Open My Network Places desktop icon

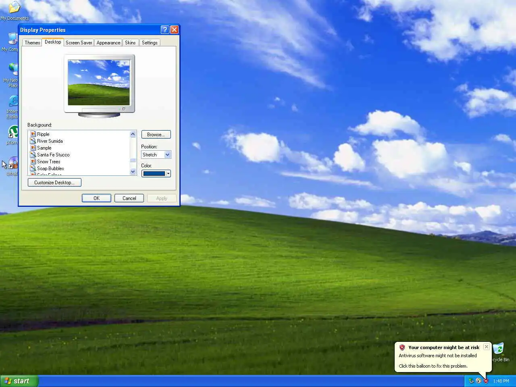coord(14,69)
